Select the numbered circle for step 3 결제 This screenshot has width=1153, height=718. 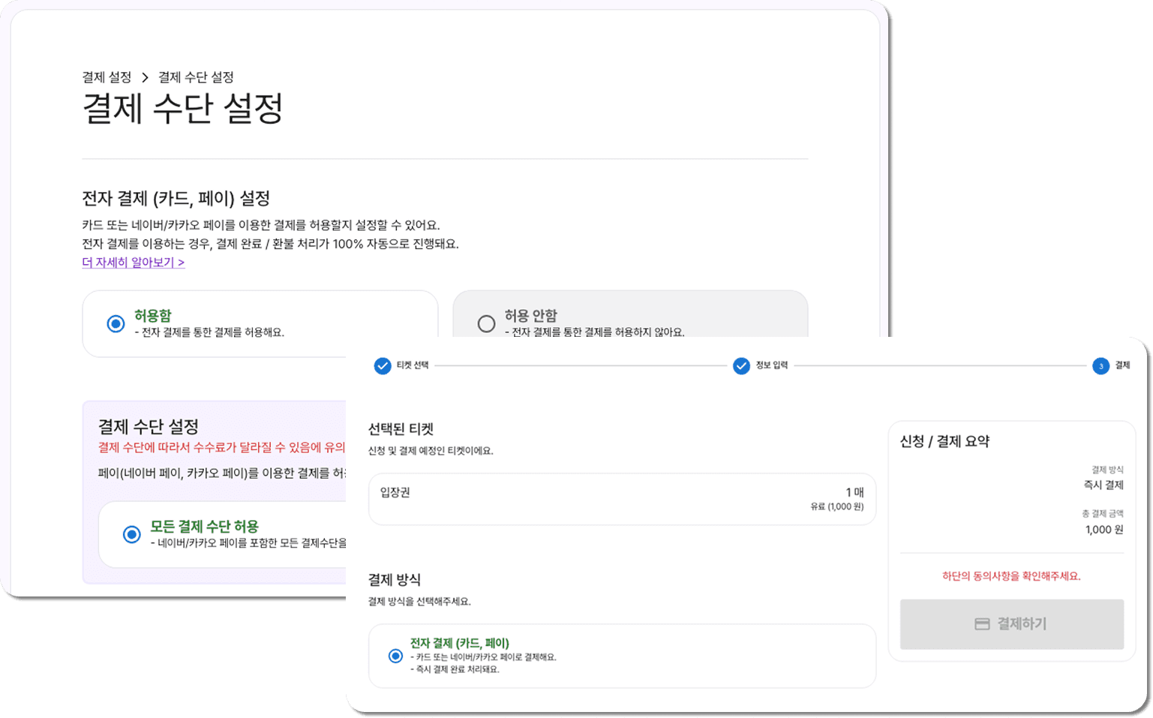[x=1100, y=366]
